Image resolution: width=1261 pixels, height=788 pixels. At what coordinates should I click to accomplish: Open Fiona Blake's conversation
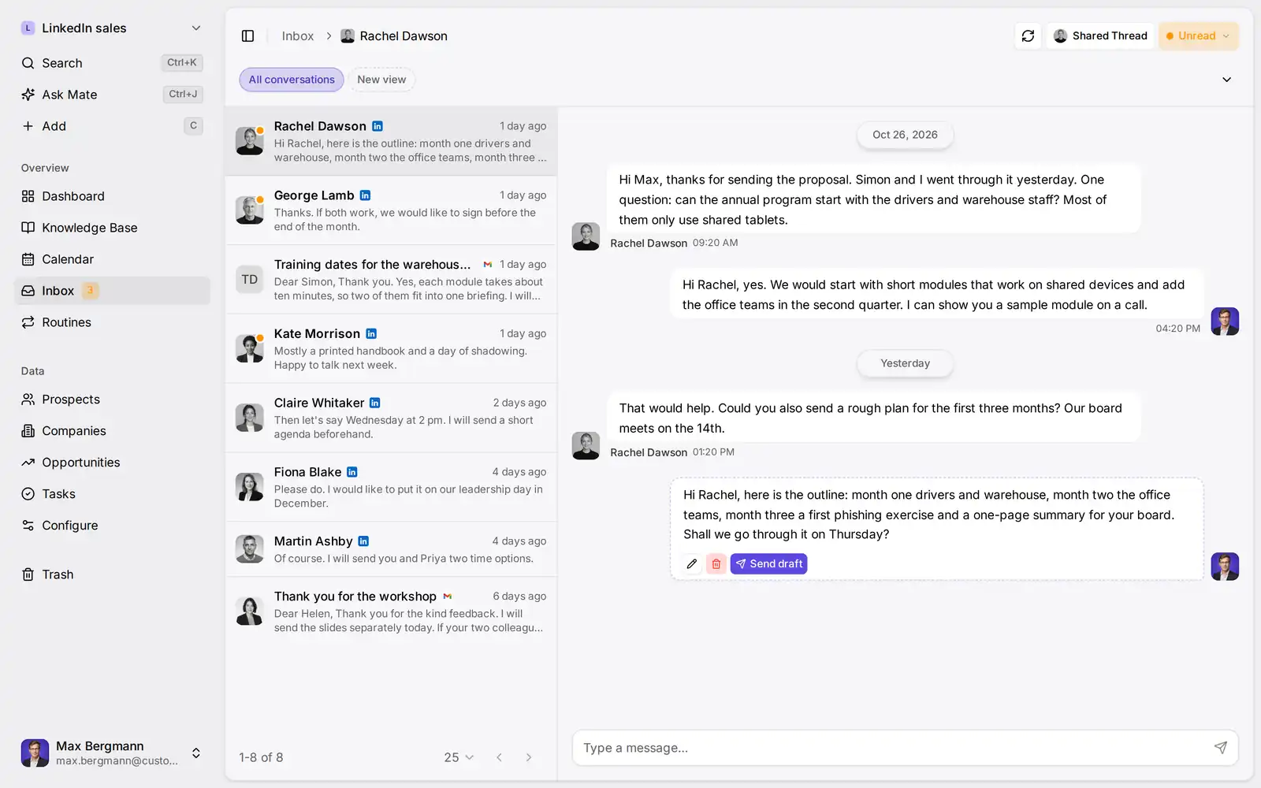point(392,487)
